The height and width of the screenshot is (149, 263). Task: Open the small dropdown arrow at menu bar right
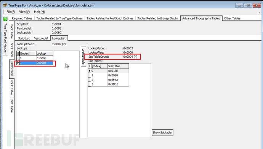(x=260, y=13)
